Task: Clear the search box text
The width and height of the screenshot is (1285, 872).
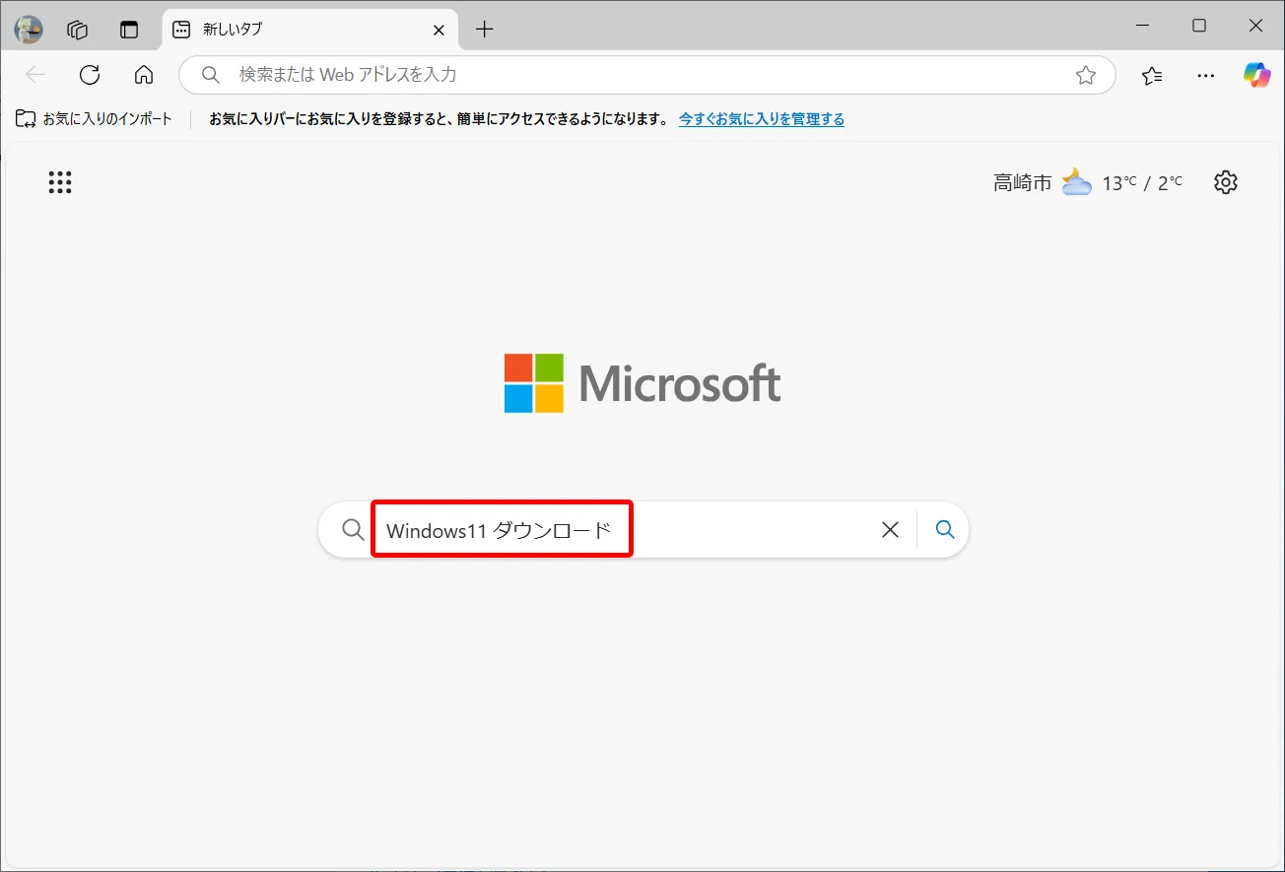Action: click(x=890, y=530)
